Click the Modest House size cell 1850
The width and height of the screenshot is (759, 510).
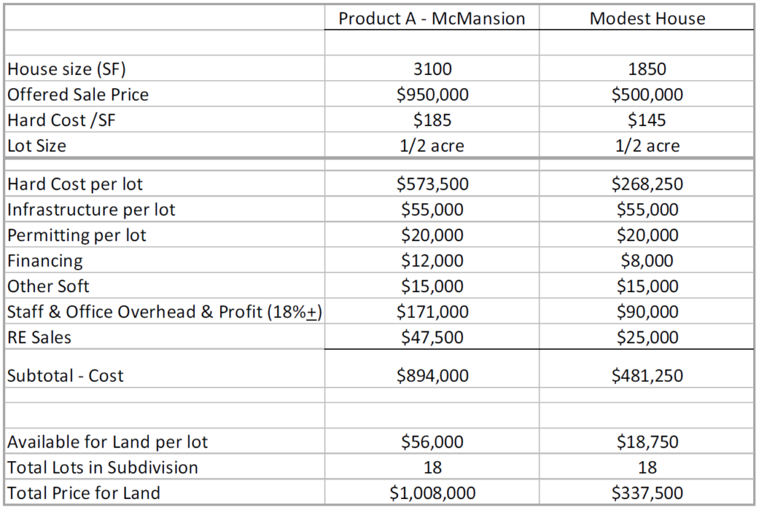[647, 70]
